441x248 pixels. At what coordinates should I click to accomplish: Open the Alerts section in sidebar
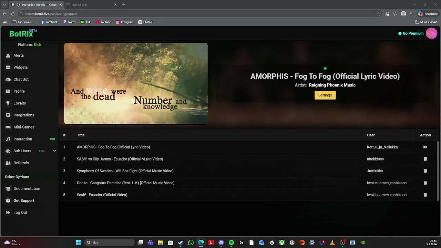[x=19, y=55]
